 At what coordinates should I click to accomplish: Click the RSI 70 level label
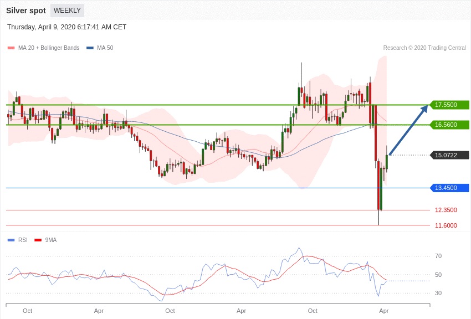[438, 256]
